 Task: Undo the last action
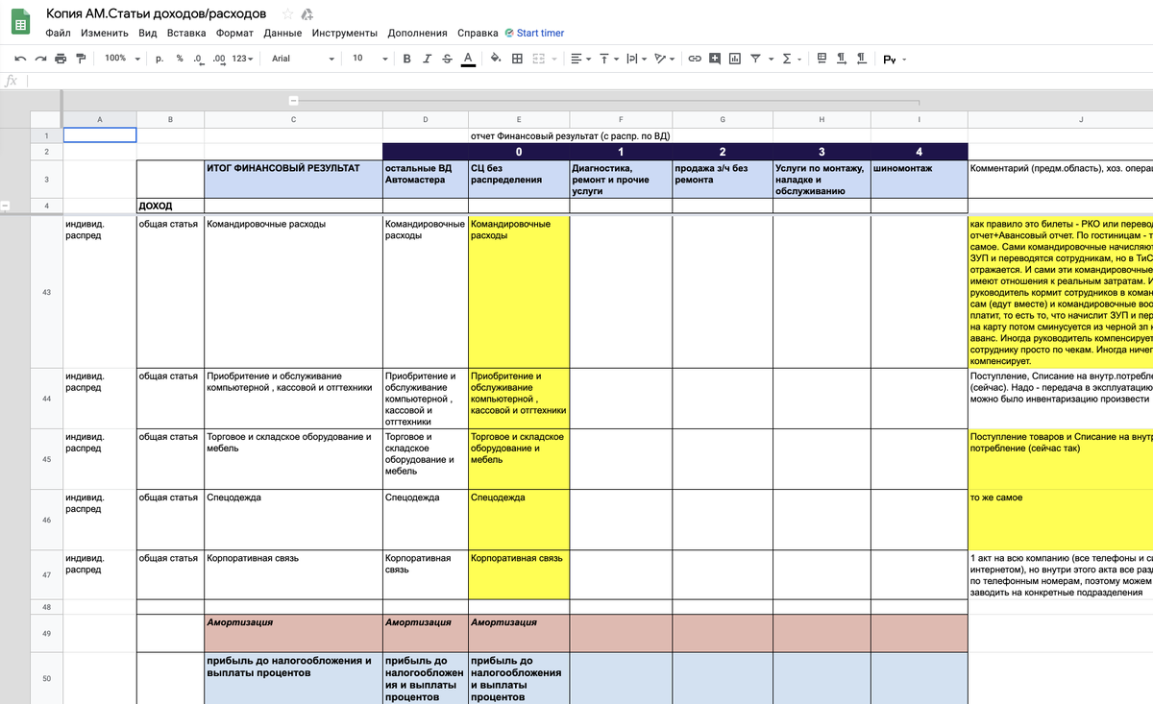pos(19,59)
